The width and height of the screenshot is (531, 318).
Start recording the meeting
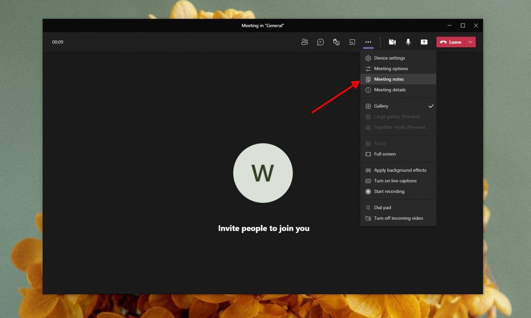click(x=389, y=191)
